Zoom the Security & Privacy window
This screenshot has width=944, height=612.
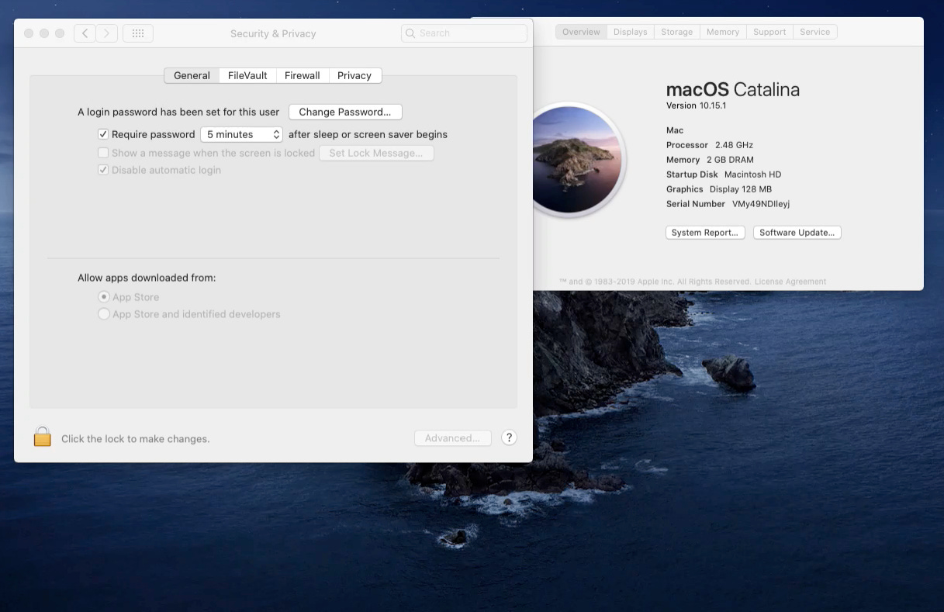point(60,33)
